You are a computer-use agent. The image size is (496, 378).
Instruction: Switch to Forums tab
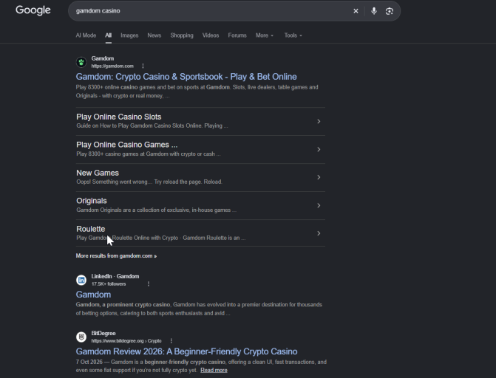237,35
